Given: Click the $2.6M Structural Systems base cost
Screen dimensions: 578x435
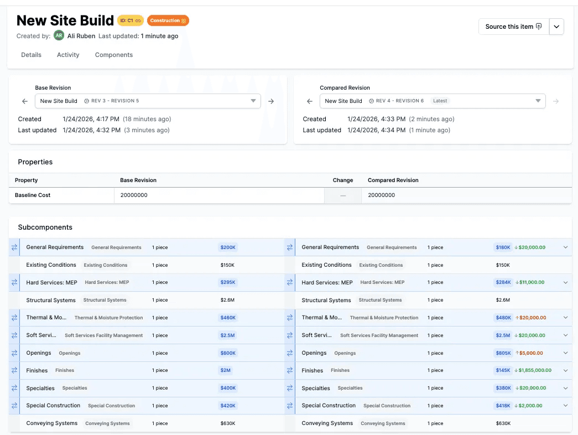Looking at the screenshot, I should (x=227, y=300).
